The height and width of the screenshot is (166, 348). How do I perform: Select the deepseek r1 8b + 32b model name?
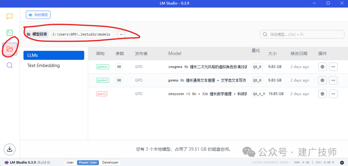(208, 94)
